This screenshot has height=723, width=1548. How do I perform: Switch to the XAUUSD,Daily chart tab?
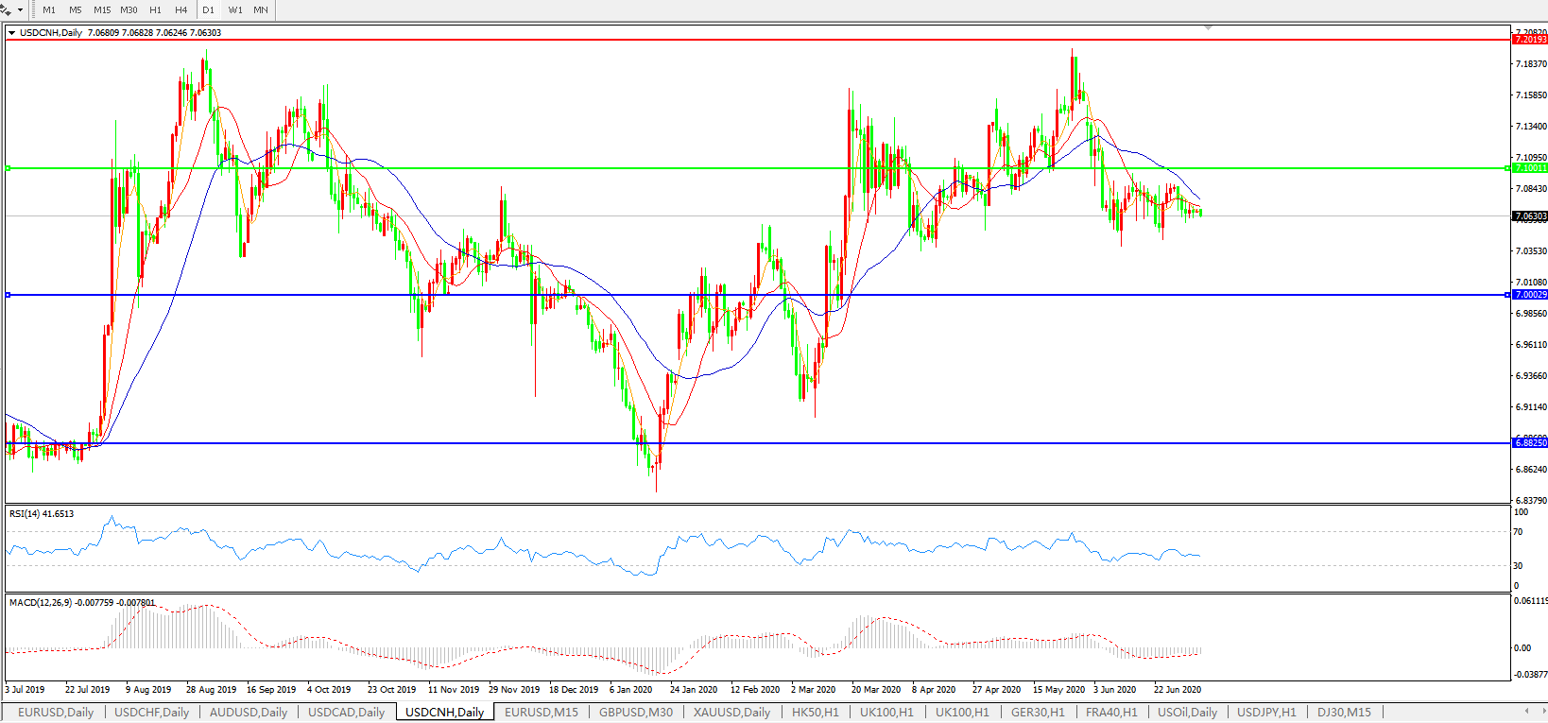(731, 713)
